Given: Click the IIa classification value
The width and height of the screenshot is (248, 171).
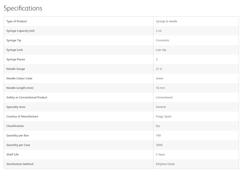Looking at the screenshot, I should [158, 126].
